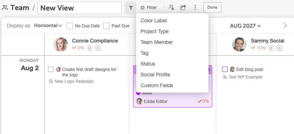
Task: Click the funnel filter icon
Action: (x=131, y=8)
